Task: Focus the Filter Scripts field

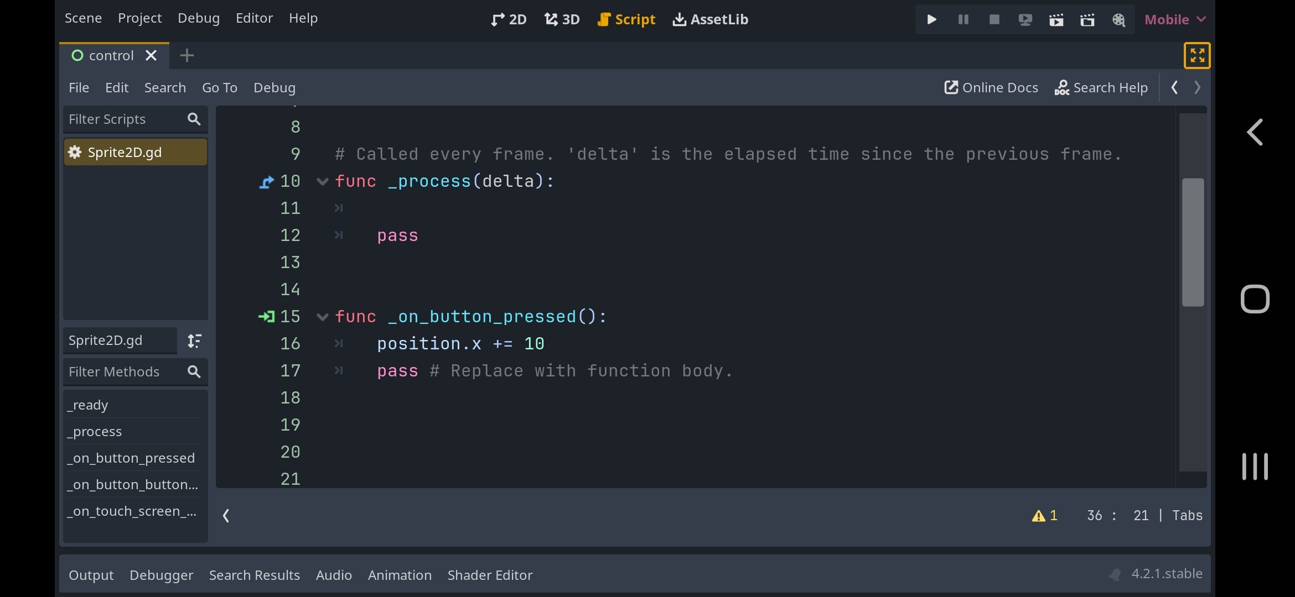Action: (136, 119)
